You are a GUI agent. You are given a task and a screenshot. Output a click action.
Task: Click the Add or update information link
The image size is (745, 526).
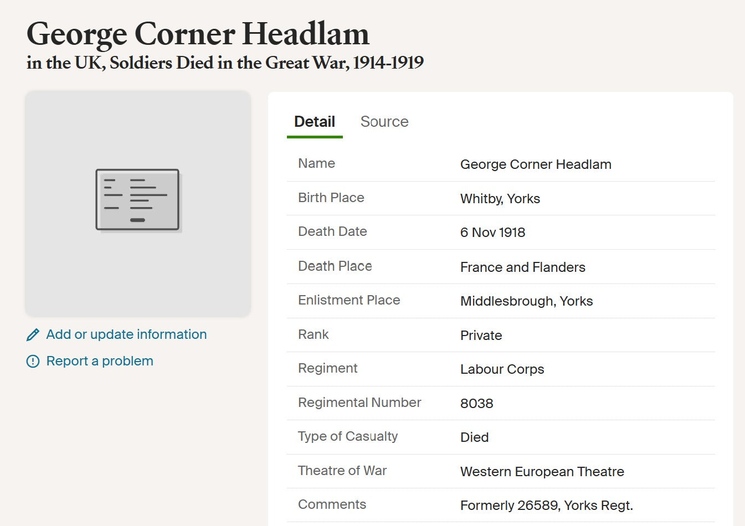point(126,334)
